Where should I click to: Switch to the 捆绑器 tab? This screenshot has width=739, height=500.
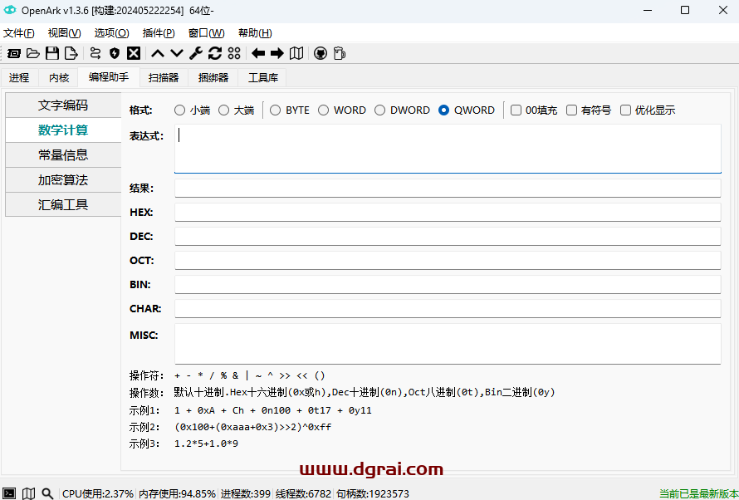pyautogui.click(x=213, y=78)
